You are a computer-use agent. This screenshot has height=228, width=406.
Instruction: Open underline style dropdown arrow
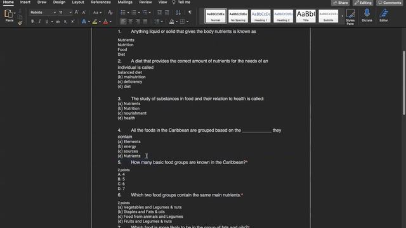tap(52, 22)
